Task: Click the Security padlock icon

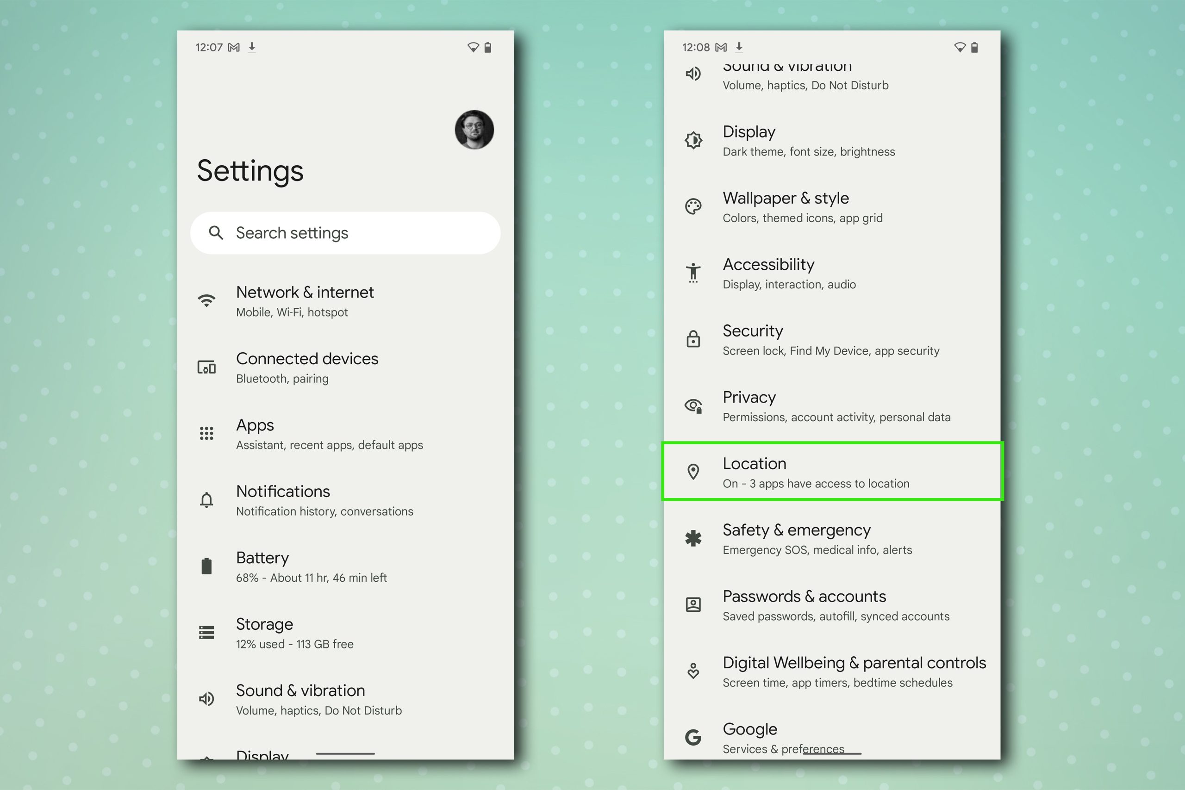Action: click(x=693, y=339)
